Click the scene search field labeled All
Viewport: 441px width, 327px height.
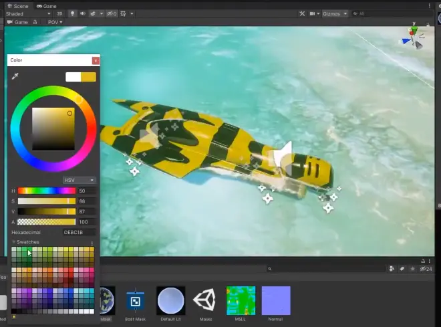click(392, 13)
